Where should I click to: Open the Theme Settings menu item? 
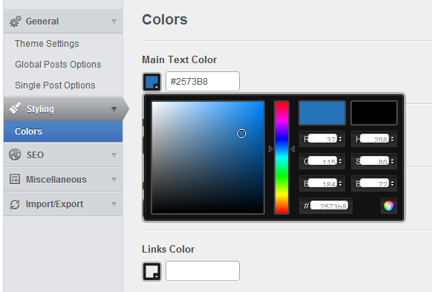47,44
